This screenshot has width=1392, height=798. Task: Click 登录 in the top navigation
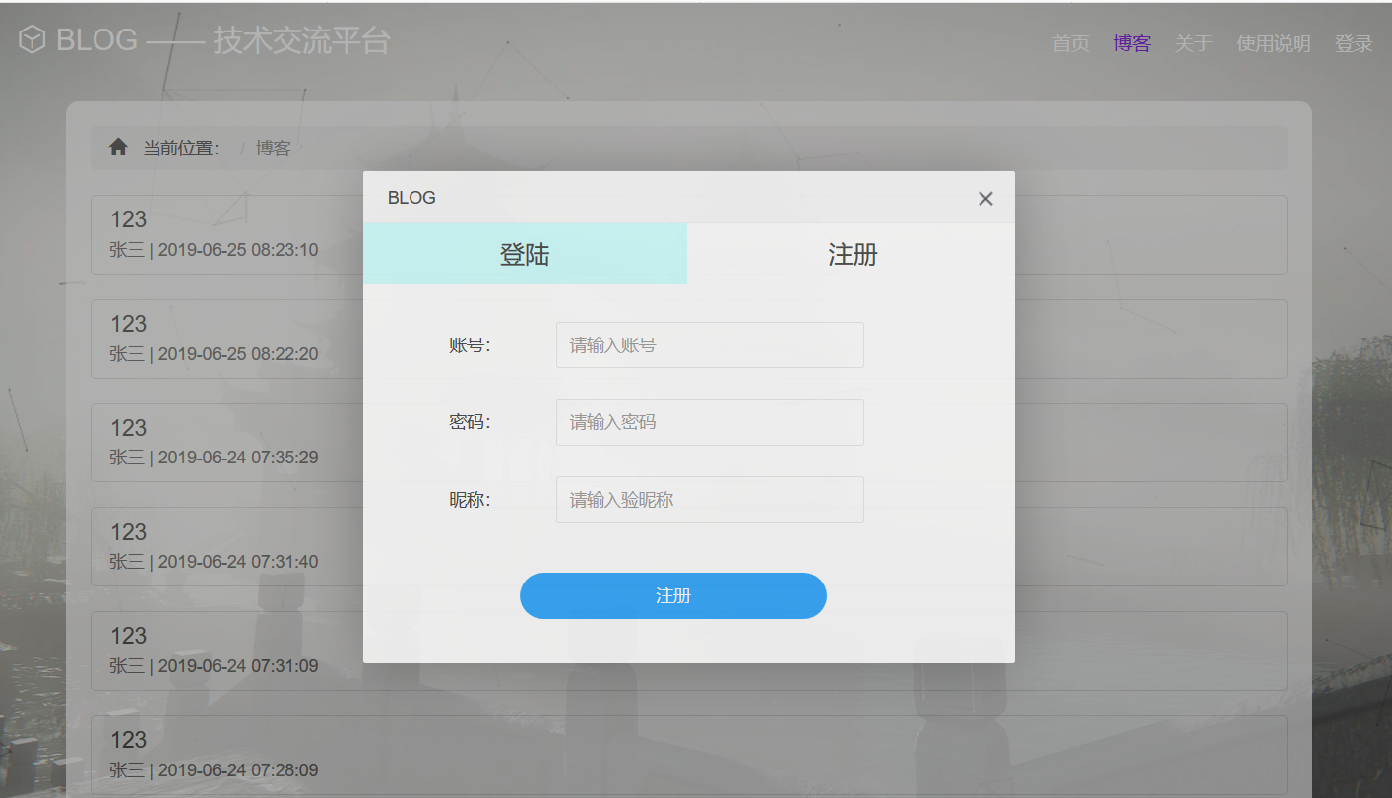(x=1354, y=44)
